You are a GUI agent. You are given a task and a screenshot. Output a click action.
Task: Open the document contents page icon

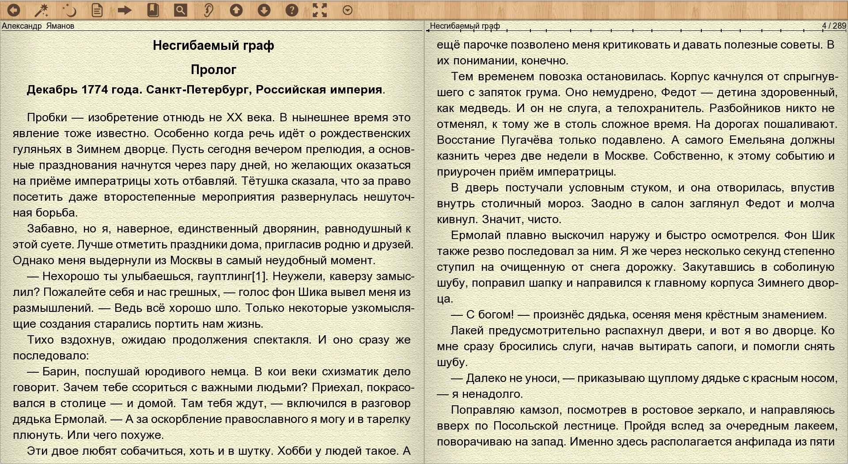coord(97,10)
